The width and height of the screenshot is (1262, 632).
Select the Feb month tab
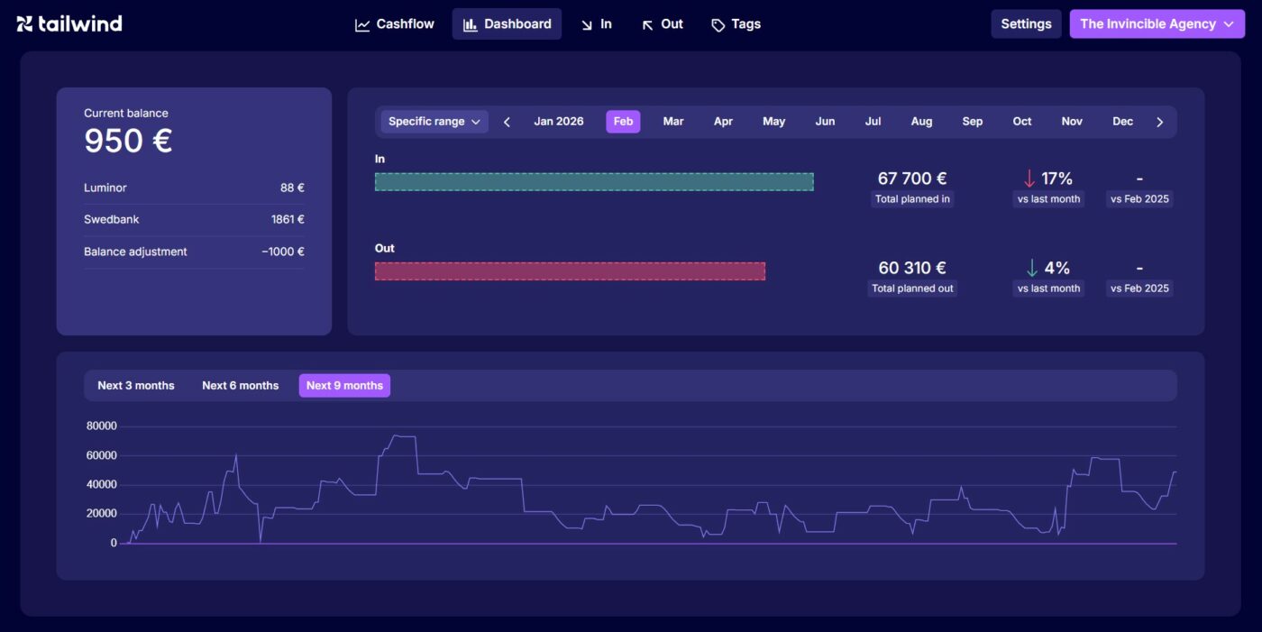coord(623,122)
